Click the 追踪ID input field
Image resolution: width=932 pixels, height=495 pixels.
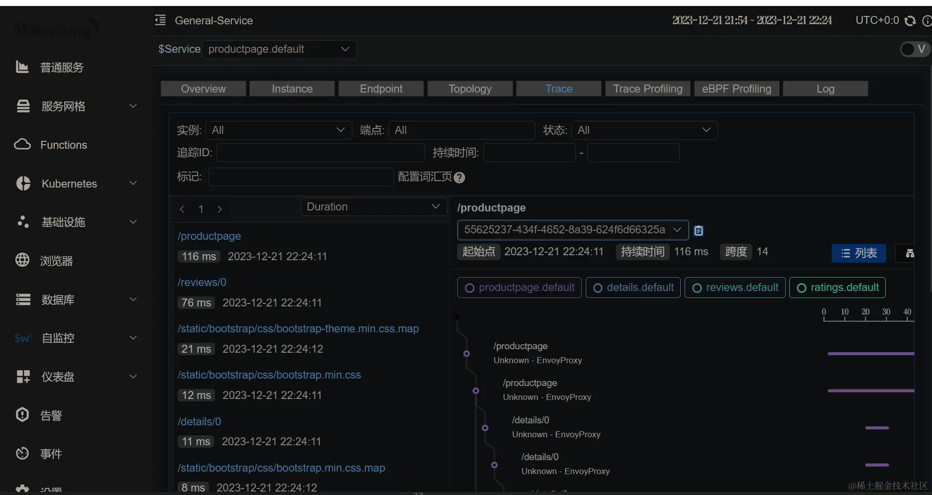point(320,153)
